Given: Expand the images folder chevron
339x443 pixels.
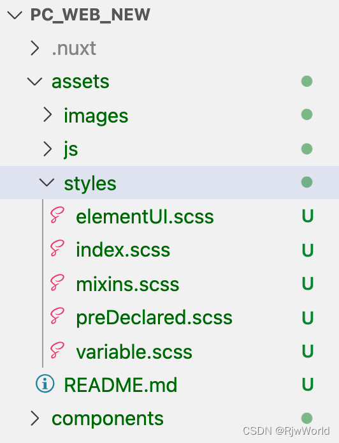Looking at the screenshot, I should tap(47, 115).
